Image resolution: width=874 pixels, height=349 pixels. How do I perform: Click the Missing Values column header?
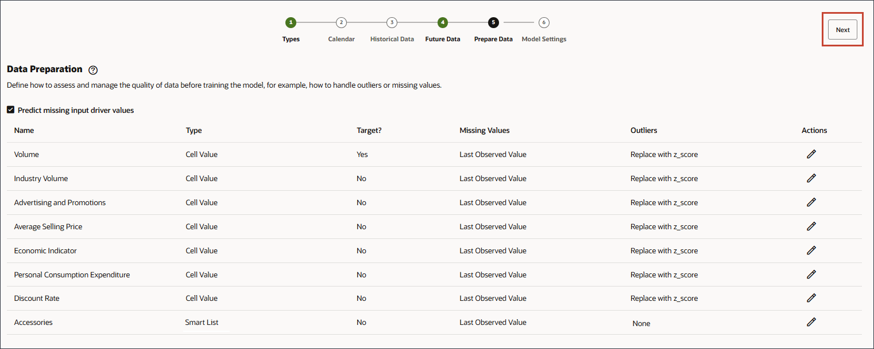pyautogui.click(x=484, y=131)
